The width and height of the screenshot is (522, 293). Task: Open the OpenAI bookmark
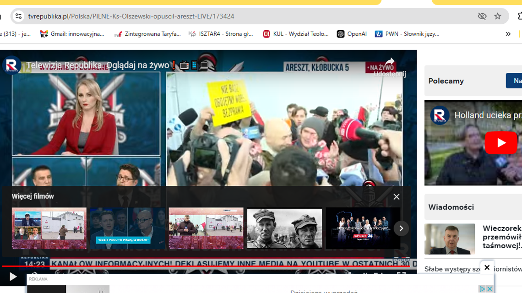(352, 34)
